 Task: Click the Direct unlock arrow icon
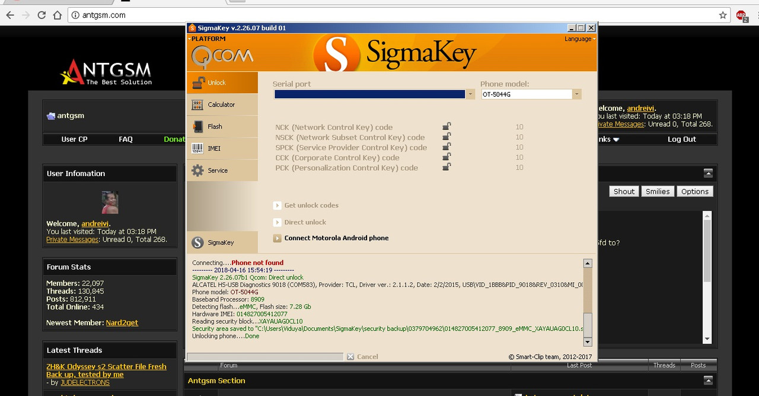[277, 222]
